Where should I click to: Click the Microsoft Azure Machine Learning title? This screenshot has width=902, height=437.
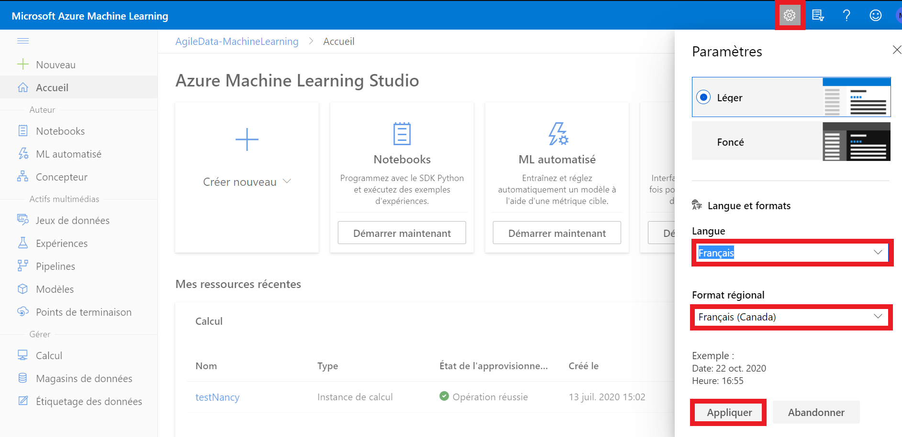(90, 16)
